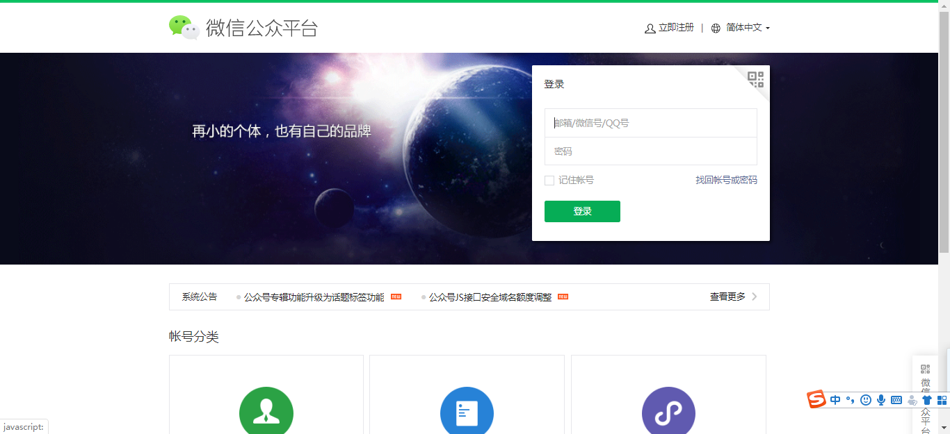This screenshot has height=434, width=950.
Task: Click Sogou user account icon
Action: tap(912, 400)
